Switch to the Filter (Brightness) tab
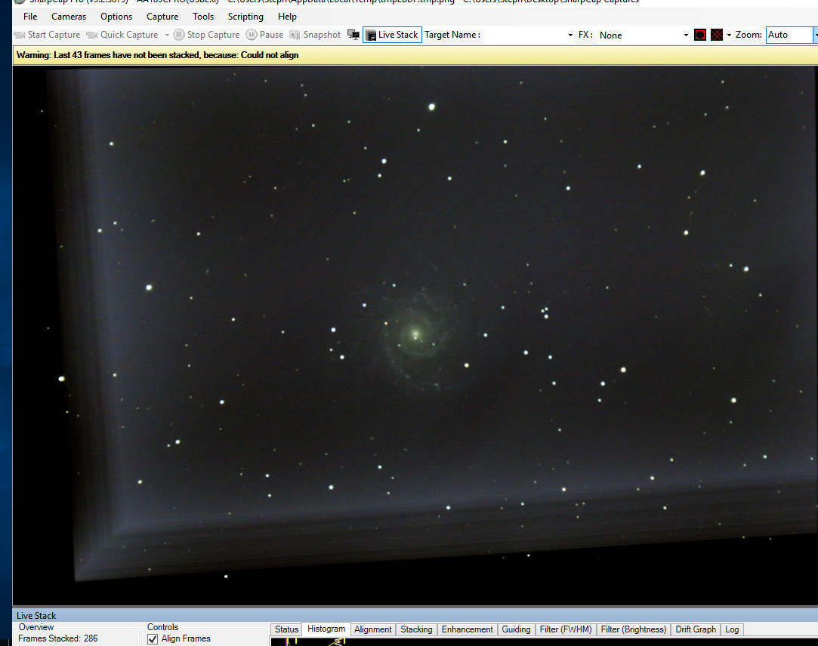 pyautogui.click(x=633, y=629)
